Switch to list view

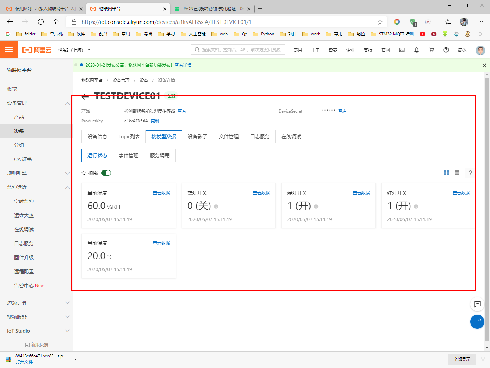(457, 173)
